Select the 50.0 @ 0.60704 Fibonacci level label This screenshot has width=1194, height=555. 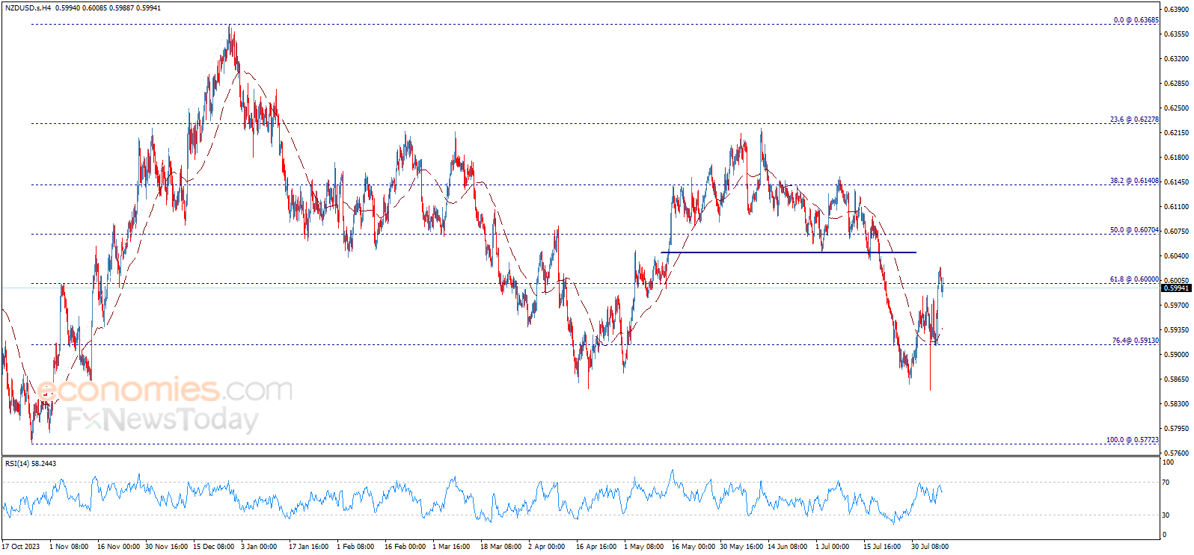pos(1134,230)
